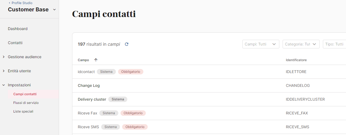Go to Dashboard in sidebar

[x=18, y=29]
